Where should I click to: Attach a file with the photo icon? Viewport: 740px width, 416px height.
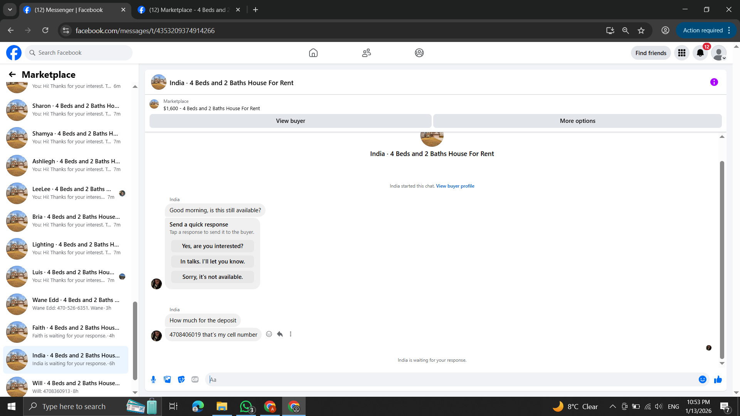click(x=167, y=379)
